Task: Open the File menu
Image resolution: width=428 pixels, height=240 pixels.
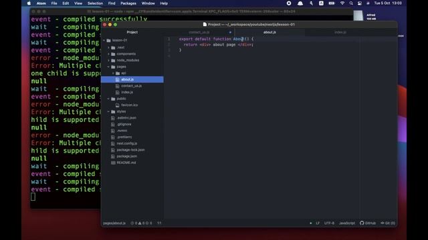Action: (x=54, y=3)
